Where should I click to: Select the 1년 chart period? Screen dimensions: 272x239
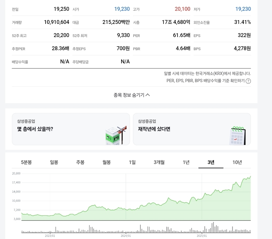[x=186, y=162]
